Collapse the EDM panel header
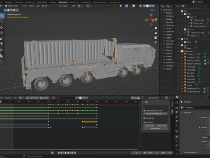 (143, 102)
